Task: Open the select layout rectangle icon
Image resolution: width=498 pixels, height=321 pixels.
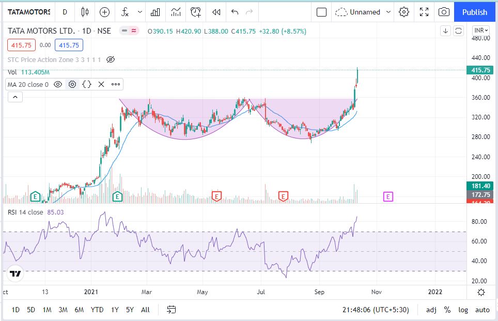Action: pyautogui.click(x=321, y=12)
